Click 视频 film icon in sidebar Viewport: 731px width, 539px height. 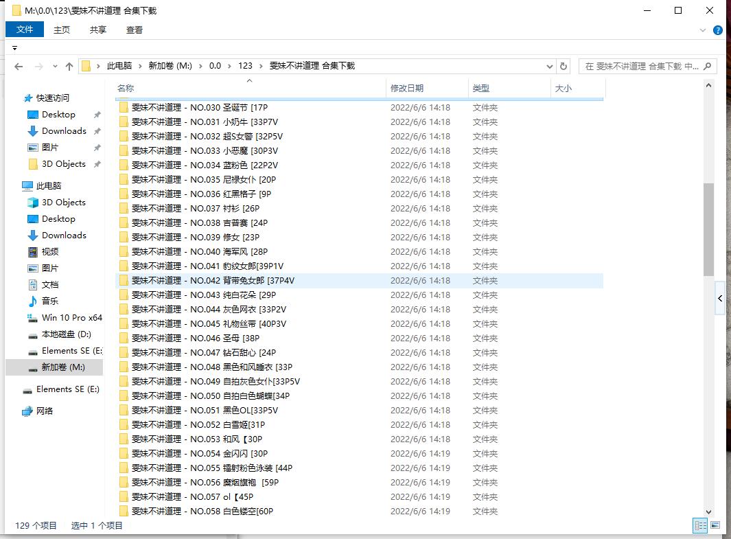click(x=33, y=252)
